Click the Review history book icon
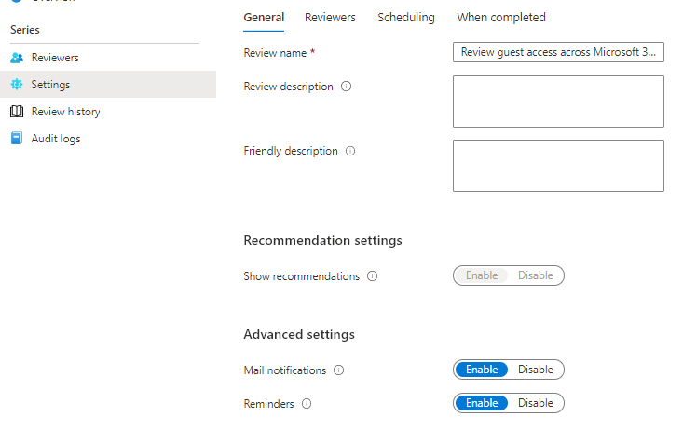 click(x=16, y=112)
